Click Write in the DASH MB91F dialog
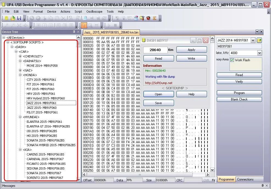 pyautogui.click(x=192, y=59)
